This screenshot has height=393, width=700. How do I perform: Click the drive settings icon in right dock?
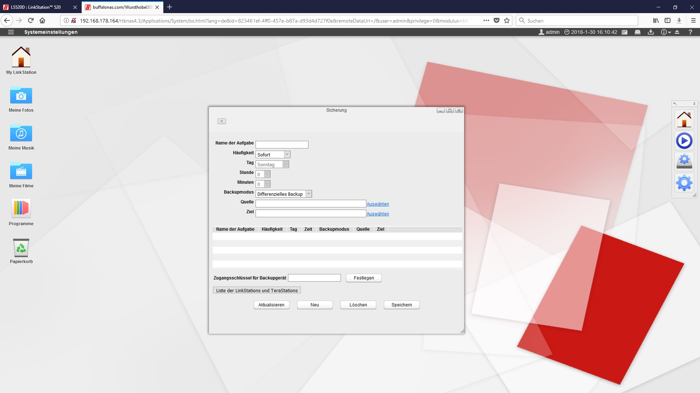coord(684,162)
